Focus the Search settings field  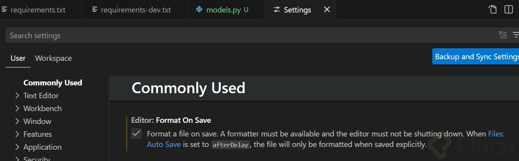pyautogui.click(x=250, y=35)
